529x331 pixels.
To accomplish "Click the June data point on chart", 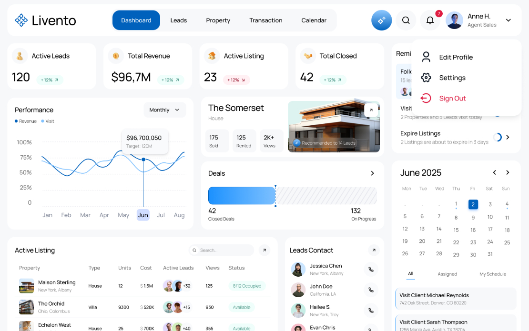I will click(x=143, y=160).
